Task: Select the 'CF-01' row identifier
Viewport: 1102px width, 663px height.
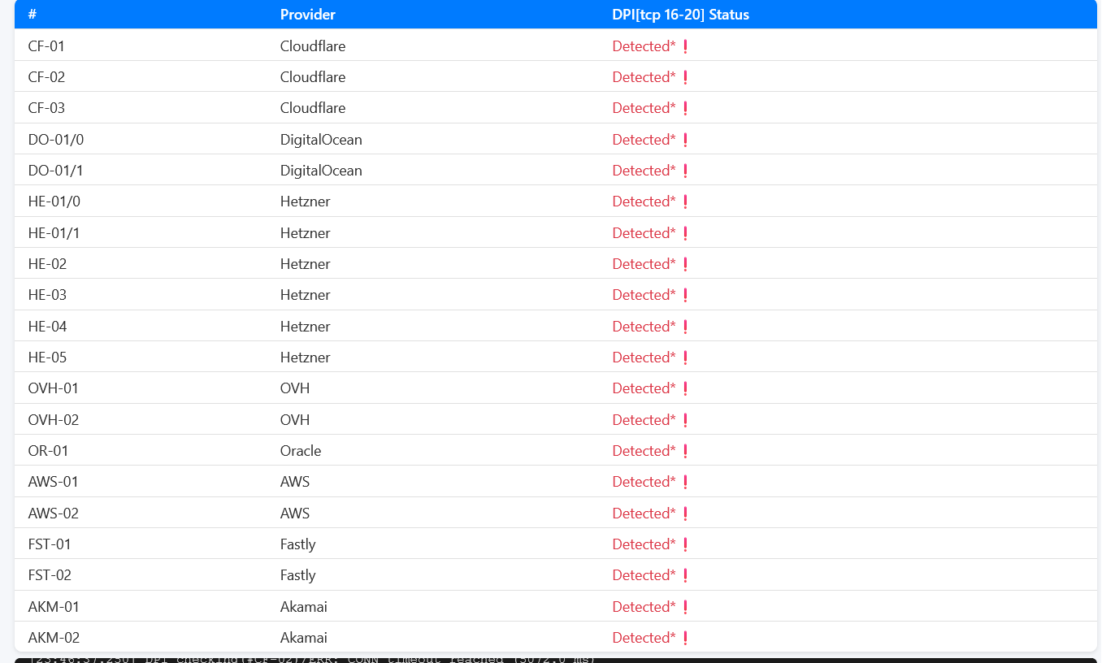Action: click(46, 46)
